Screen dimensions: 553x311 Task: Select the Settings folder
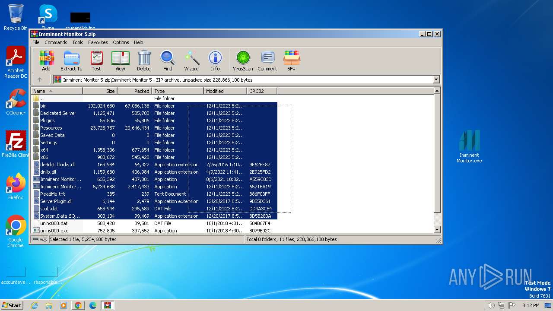[154, 143]
